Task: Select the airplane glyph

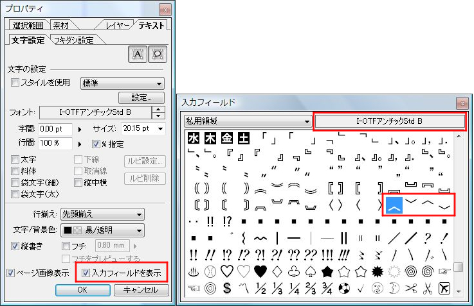Action: click(x=444, y=288)
